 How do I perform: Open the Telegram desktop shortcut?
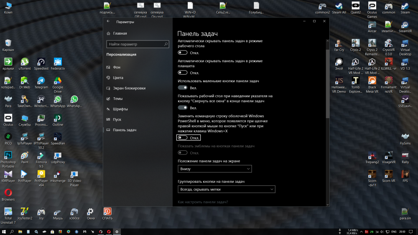tap(41, 81)
